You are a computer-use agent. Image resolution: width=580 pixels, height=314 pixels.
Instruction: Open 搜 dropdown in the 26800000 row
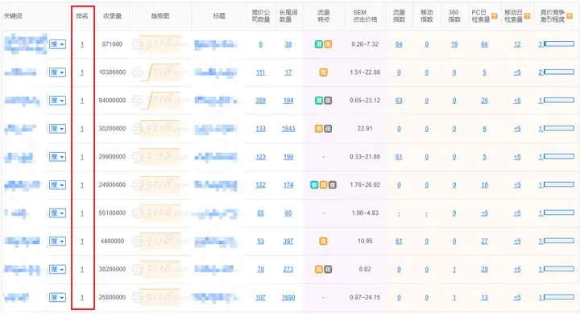point(57,297)
